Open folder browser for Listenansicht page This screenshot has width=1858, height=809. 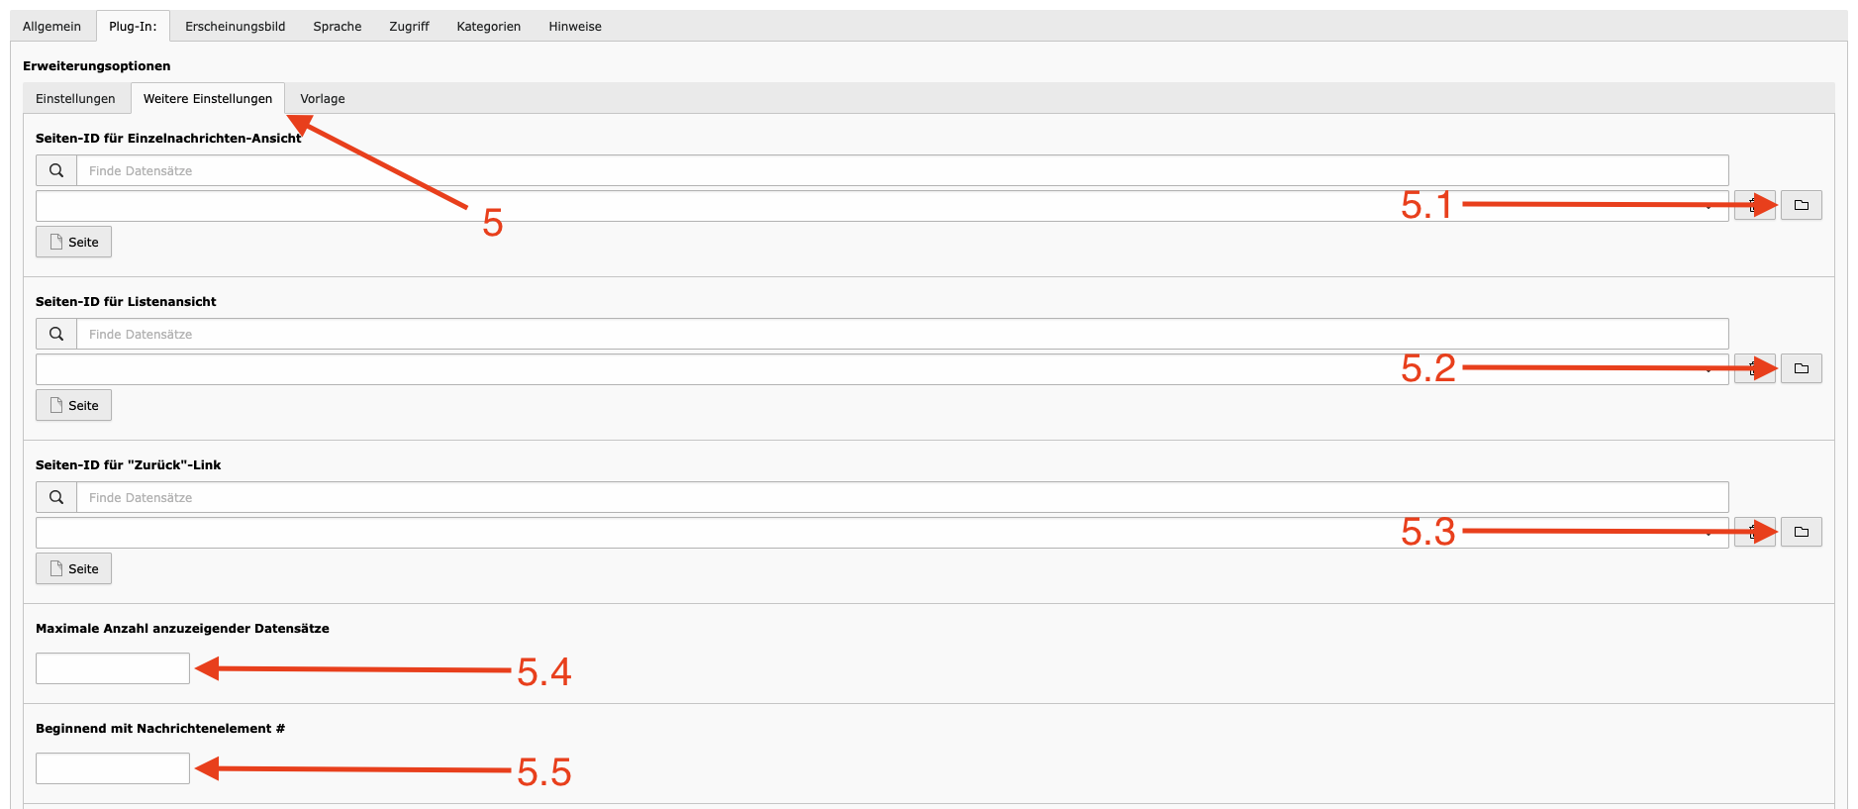1801,368
